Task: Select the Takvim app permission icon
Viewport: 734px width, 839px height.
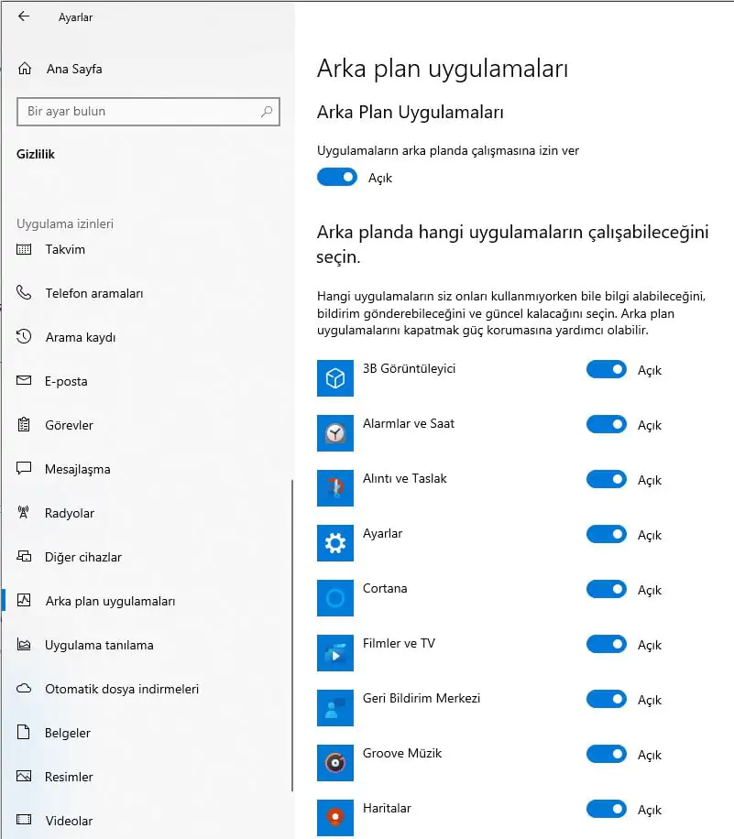Action: (26, 249)
